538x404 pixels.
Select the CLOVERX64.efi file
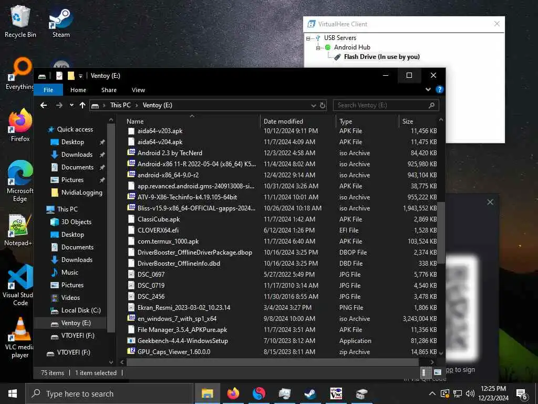click(158, 230)
